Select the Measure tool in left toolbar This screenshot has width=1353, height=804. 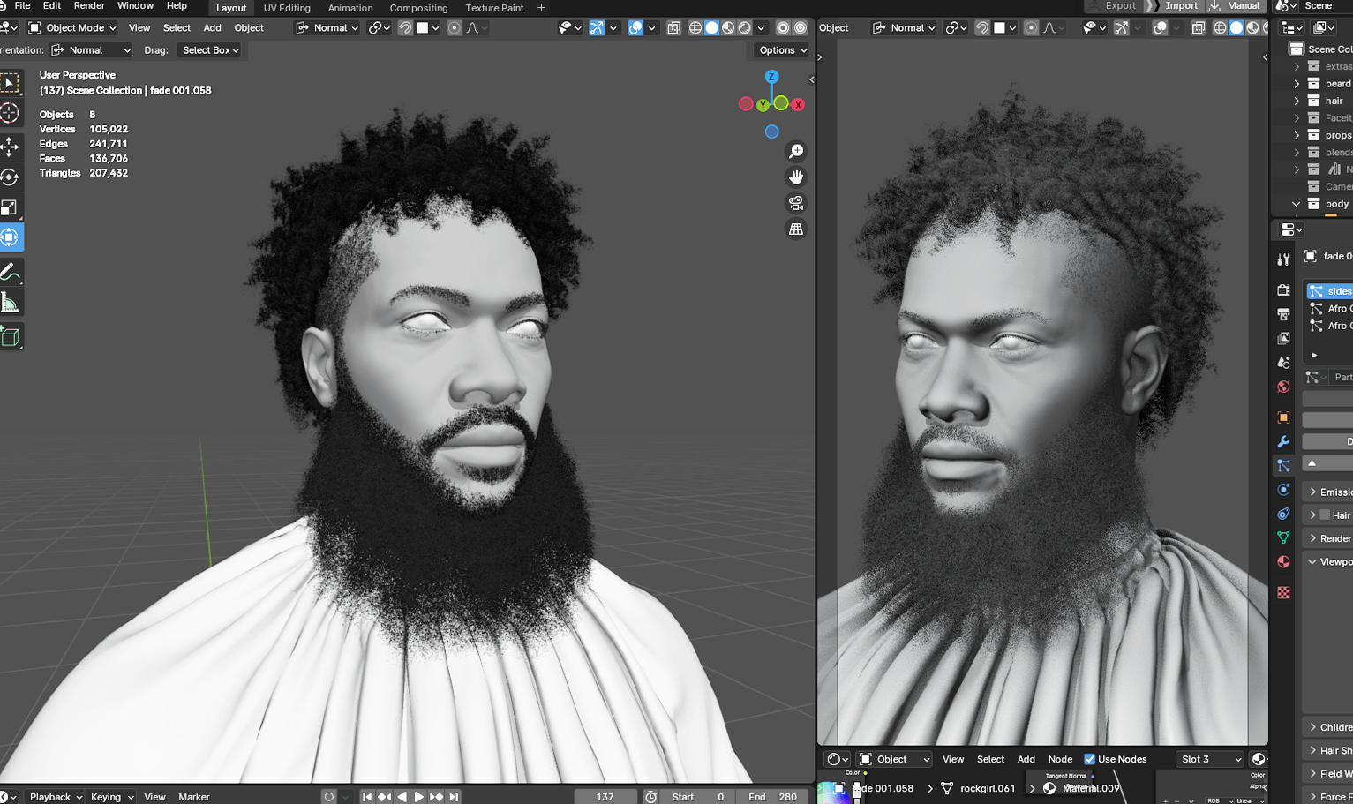(x=10, y=303)
